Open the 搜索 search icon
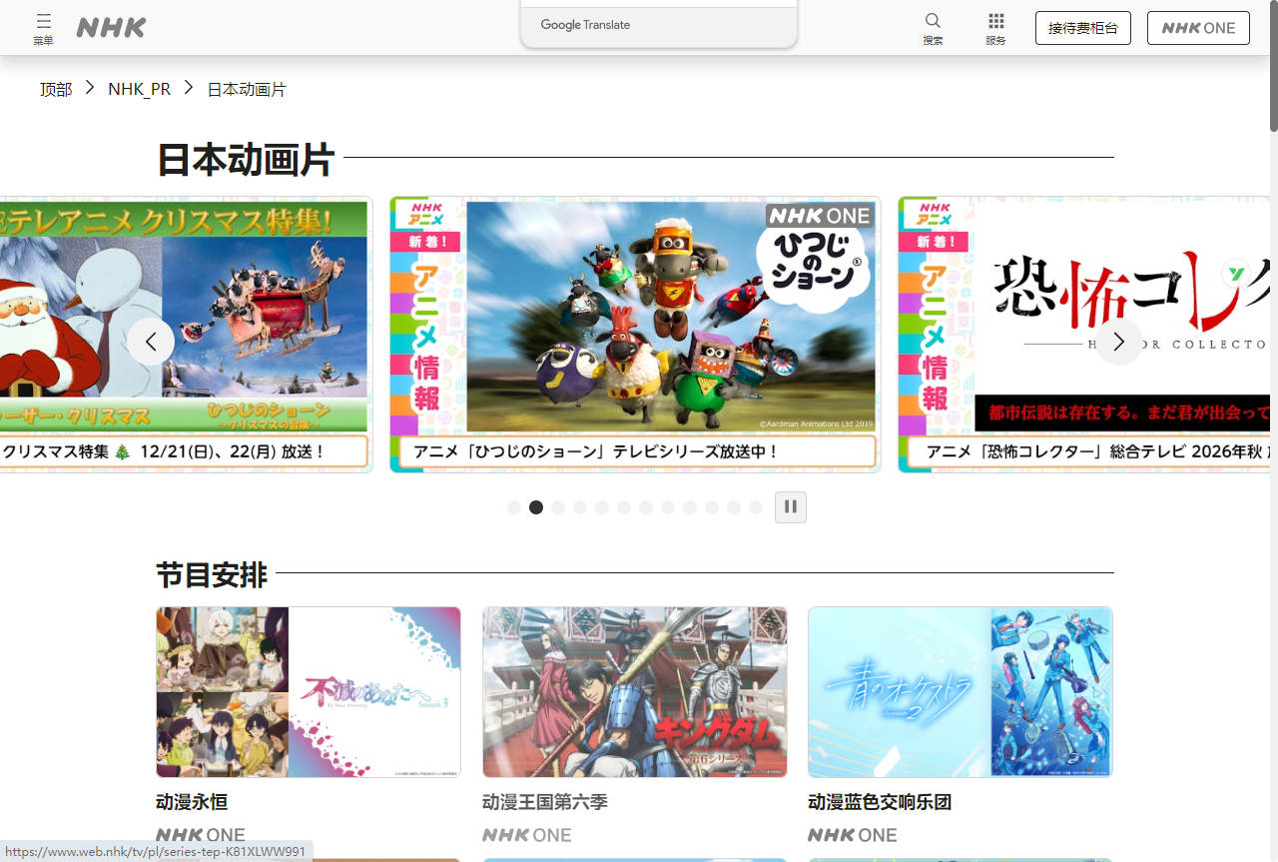The image size is (1278, 862). (932, 27)
